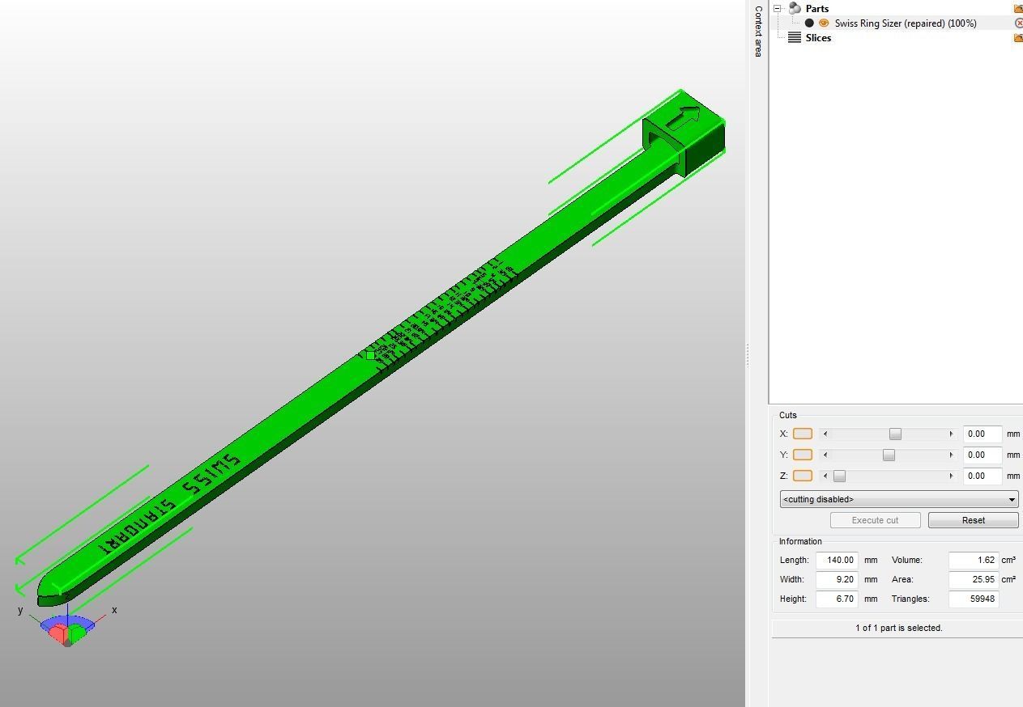The image size is (1023, 707).
Task: Click the Triangles value 59948
Action: click(x=974, y=599)
